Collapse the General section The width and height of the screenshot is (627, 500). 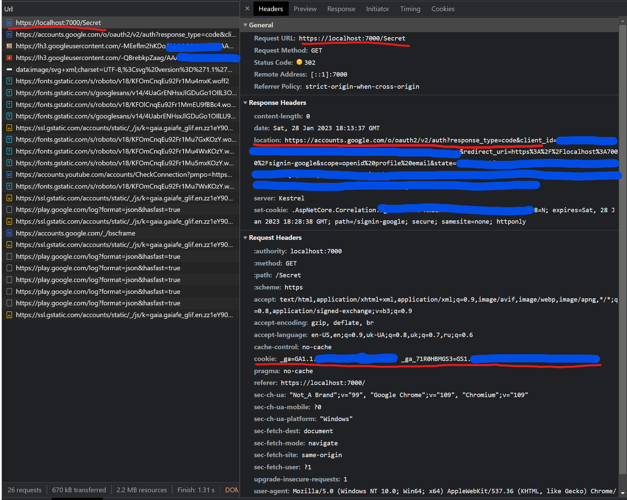(x=245, y=25)
